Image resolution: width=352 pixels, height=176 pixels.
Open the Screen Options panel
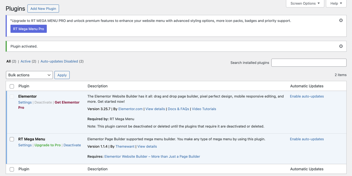click(x=305, y=3)
